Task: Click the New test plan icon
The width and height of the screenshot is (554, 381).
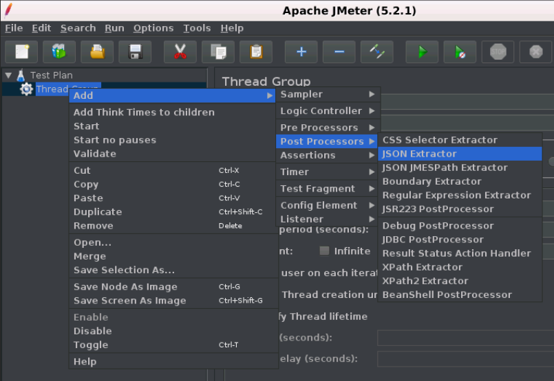Action: point(21,51)
